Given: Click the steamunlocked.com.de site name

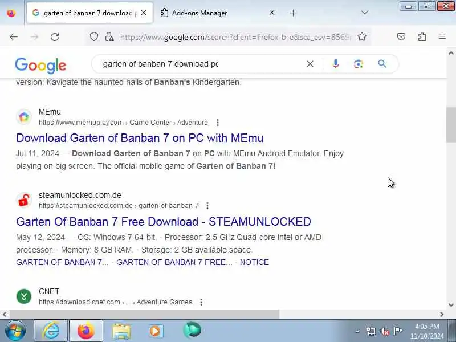Looking at the screenshot, I should pyautogui.click(x=80, y=195).
